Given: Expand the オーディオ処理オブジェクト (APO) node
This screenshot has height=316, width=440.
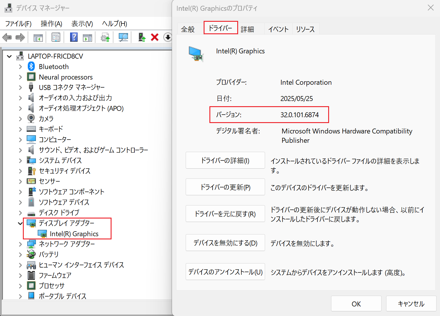Looking at the screenshot, I should coord(20,108).
